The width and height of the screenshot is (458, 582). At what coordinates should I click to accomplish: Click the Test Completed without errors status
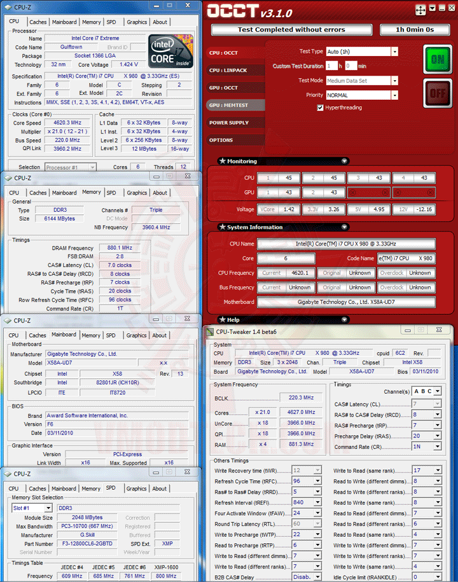tap(291, 30)
